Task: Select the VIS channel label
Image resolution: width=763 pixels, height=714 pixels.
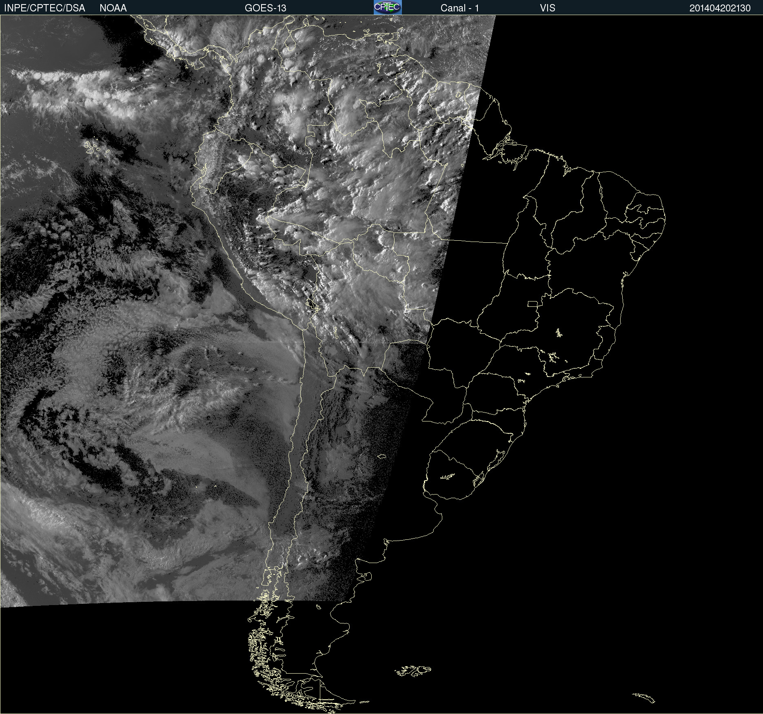Action: click(x=548, y=8)
